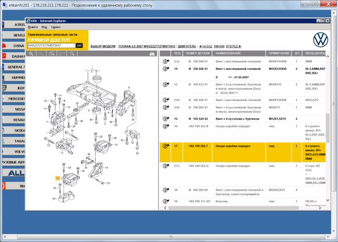Screen dimensions: 338x242
Task: Click the zoom area magnifier in diagram toolbar
Action: pyautogui.click(x=52, y=53)
